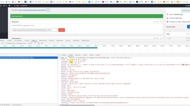The image size is (190, 106).
Task: Click Edit link next to Visibility: Public
Action: [180, 18]
